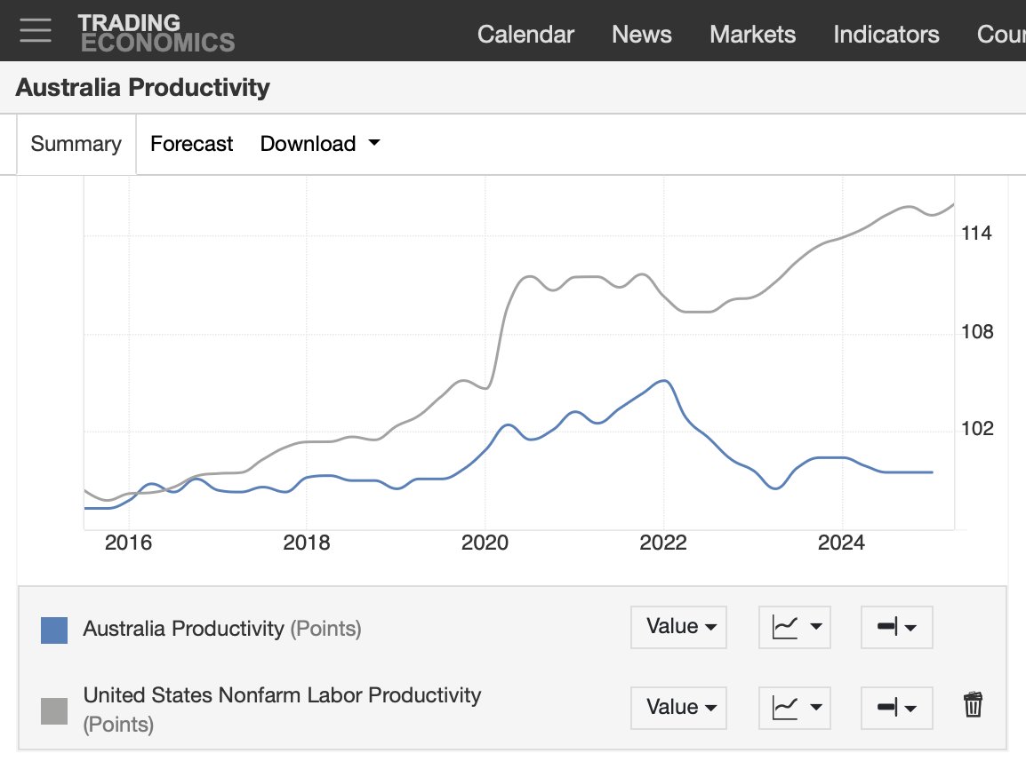
Task: Open the Calendar menu
Action: [525, 34]
